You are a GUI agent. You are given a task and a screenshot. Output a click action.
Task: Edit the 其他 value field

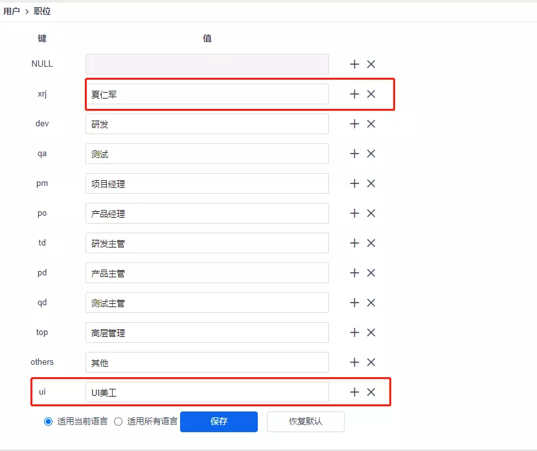tap(207, 362)
